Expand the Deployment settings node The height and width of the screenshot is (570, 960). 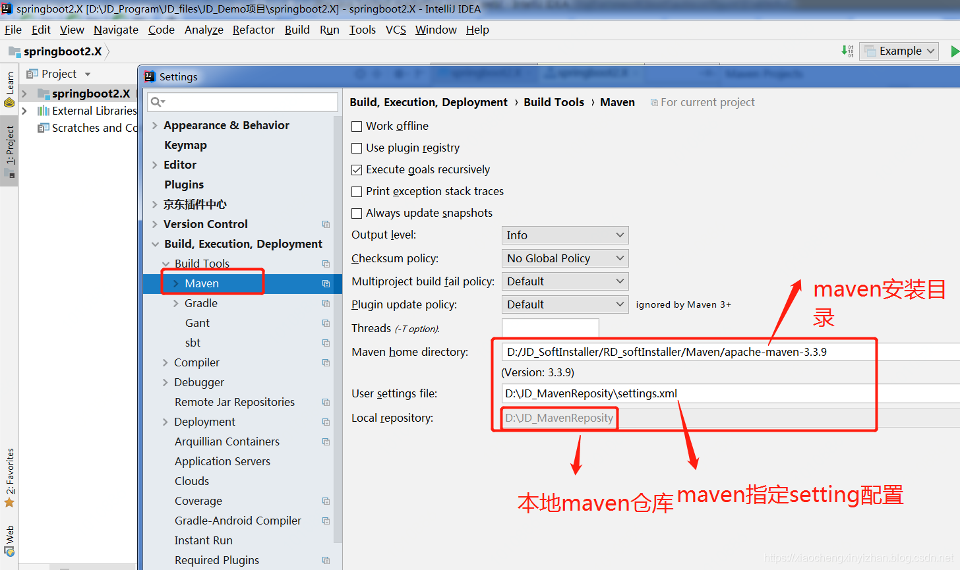point(165,422)
